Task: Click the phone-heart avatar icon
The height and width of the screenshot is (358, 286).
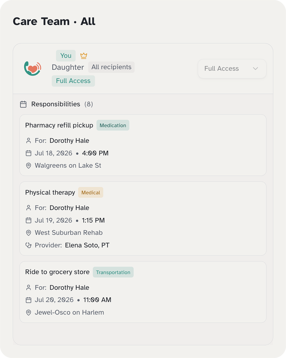Action: coord(33,68)
